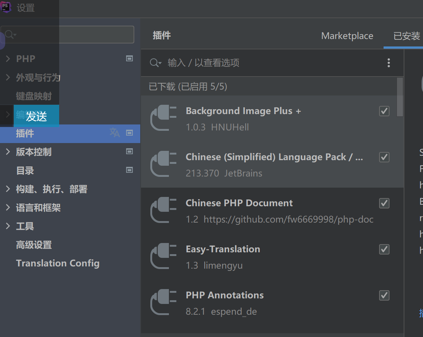Click version text 8.2.1 espend_de

[221, 312]
